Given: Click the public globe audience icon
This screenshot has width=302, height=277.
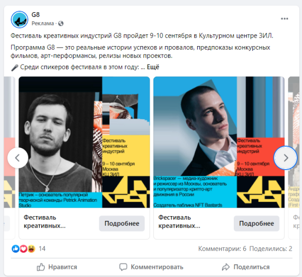Looking at the screenshot, I should coord(61,23).
